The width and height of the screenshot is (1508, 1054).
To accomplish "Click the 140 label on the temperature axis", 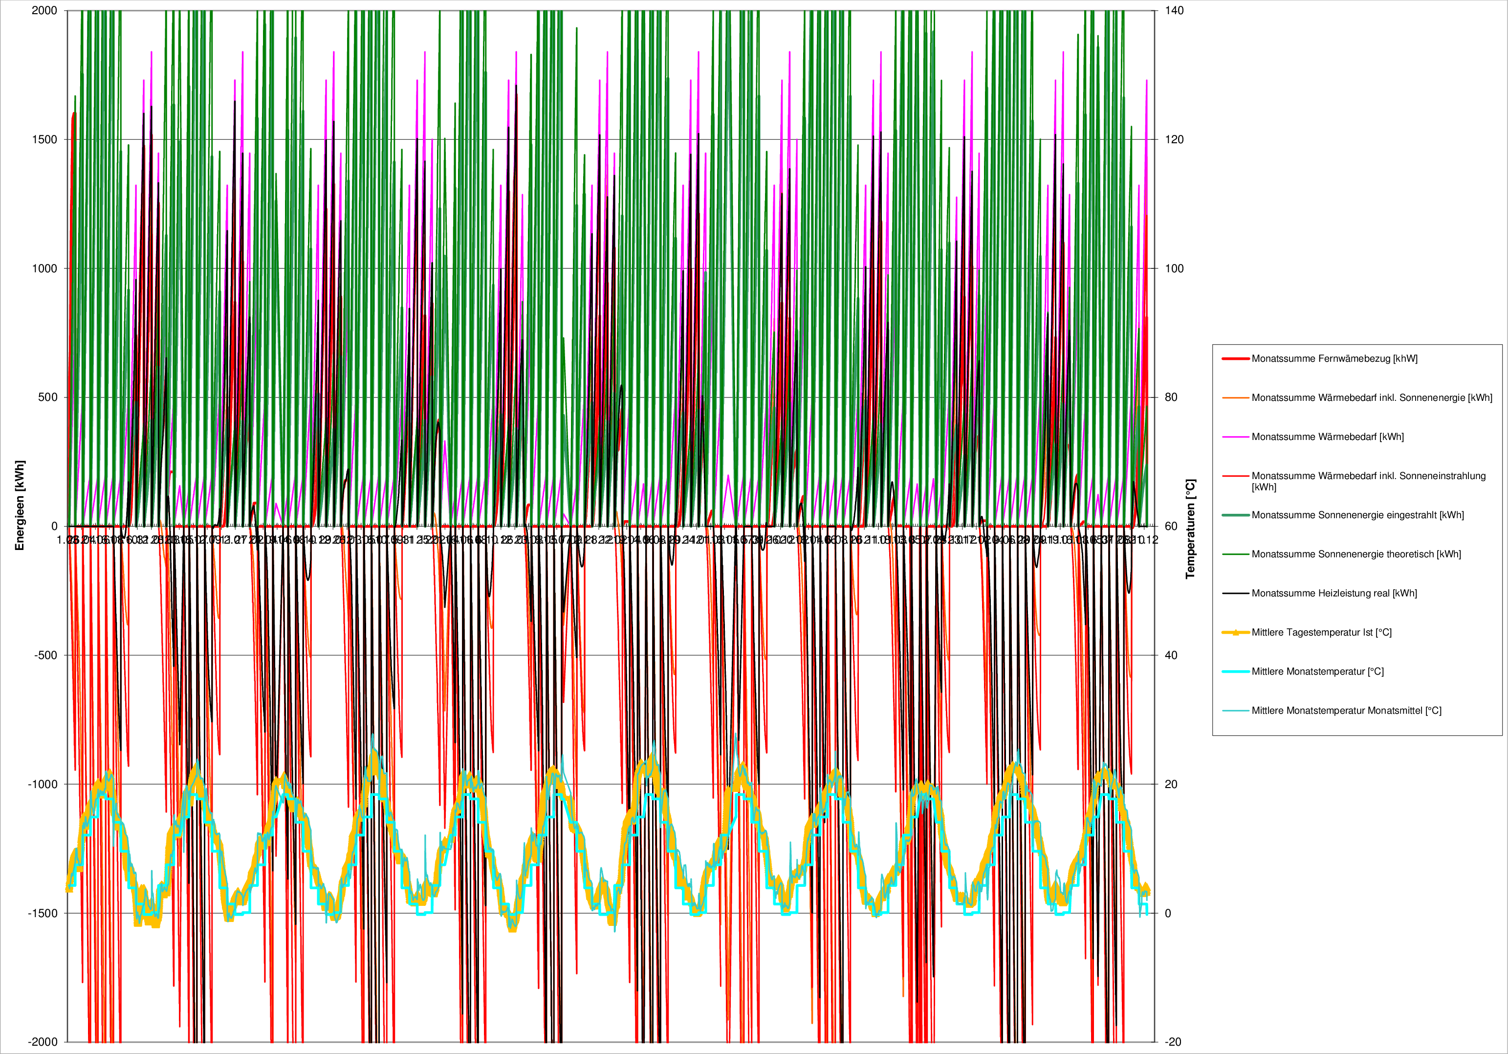I will pos(1174,10).
